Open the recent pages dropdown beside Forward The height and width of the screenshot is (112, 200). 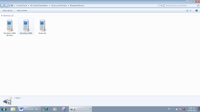(9, 5)
